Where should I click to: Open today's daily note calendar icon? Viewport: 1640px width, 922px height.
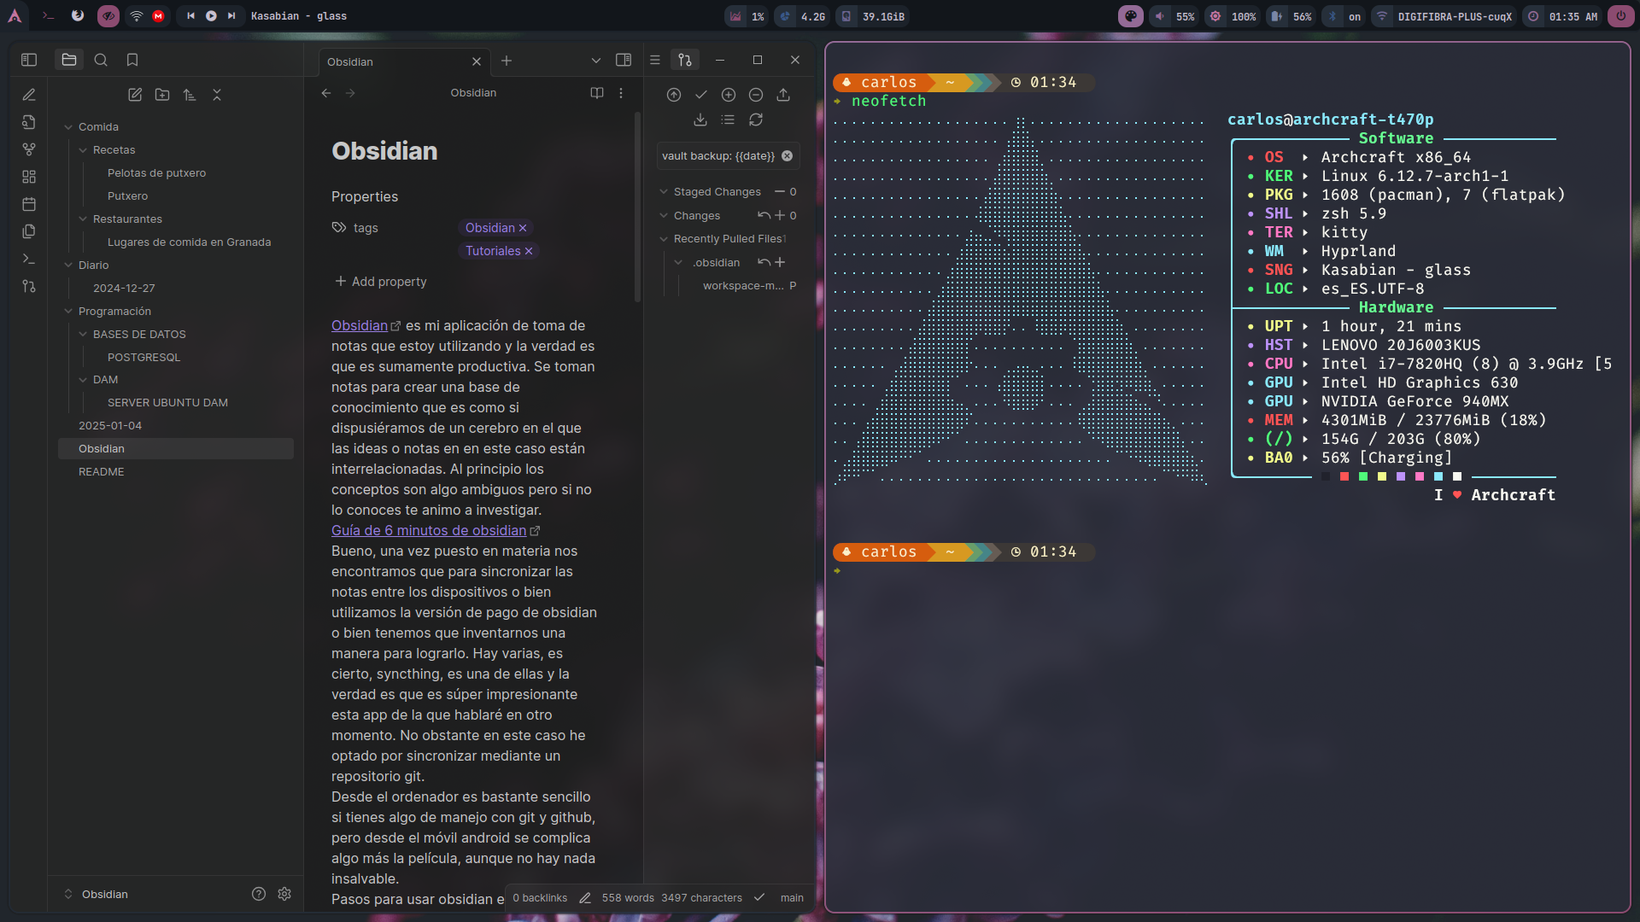click(x=29, y=204)
